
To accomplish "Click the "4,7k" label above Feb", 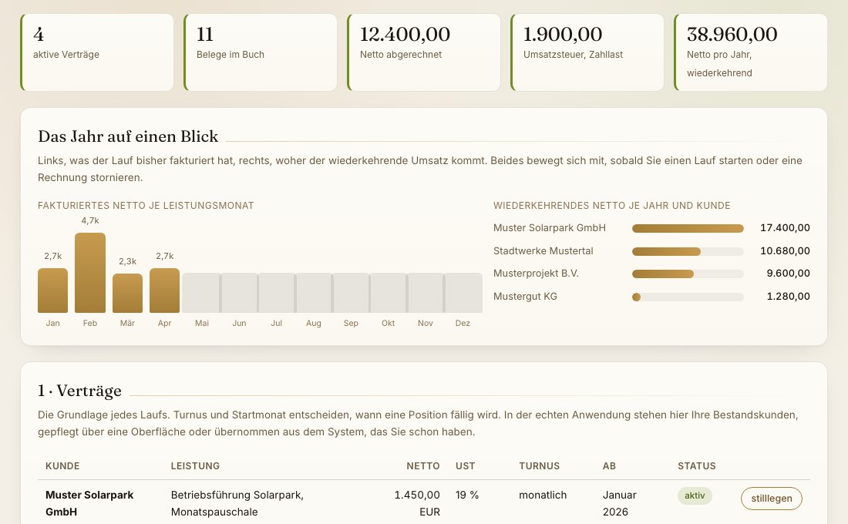I will (90, 220).
